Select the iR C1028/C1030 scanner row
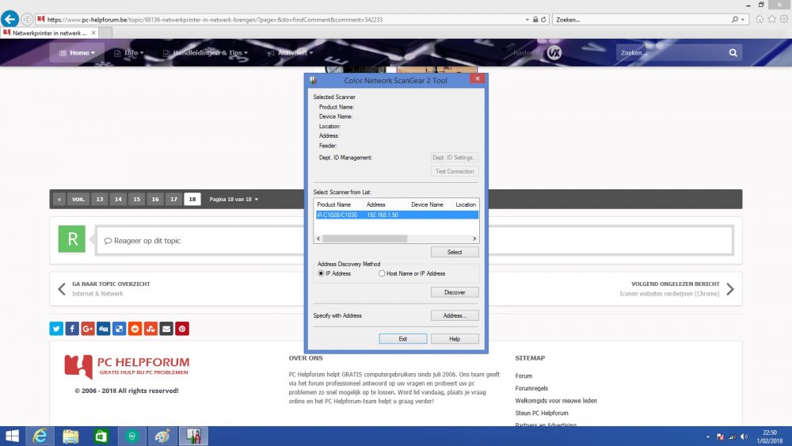 pos(397,215)
